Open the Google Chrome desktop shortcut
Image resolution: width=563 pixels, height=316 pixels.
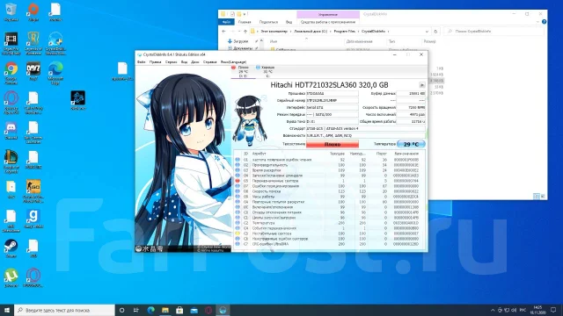[11, 73]
